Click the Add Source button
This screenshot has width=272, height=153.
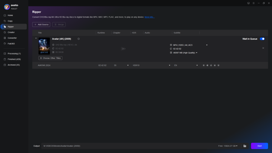tap(41, 24)
